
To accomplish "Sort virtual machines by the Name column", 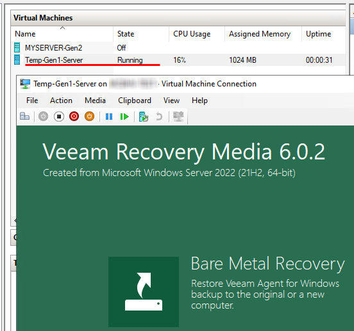I will pyautogui.click(x=62, y=34).
